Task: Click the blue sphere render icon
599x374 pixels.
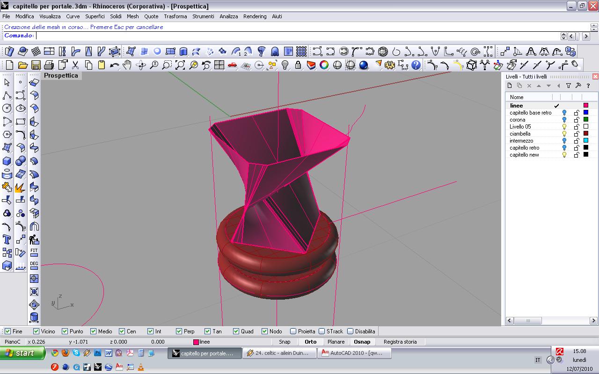Action: 363,65
